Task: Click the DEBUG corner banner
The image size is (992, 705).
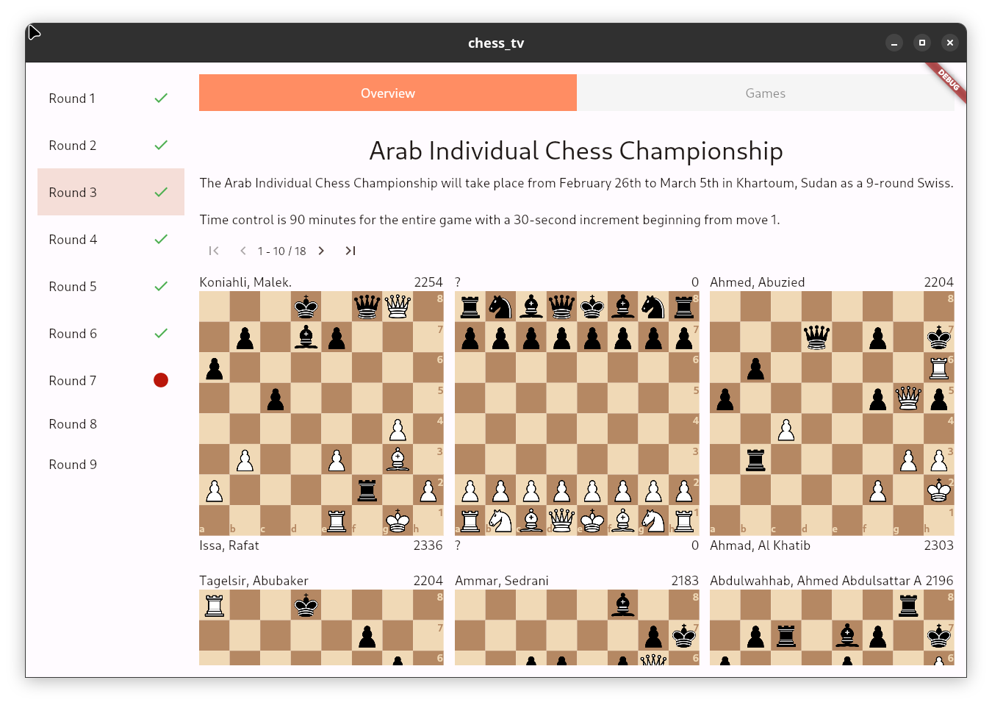Action: click(x=949, y=80)
